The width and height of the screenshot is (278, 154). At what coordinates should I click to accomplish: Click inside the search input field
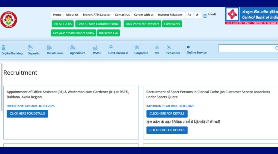246,48
